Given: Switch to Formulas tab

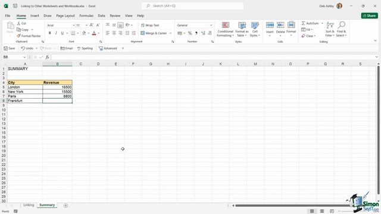Looking at the screenshot, I should (86, 15).
